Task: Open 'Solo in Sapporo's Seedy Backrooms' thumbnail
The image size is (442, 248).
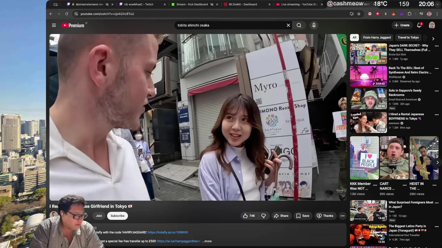Action: point(368,99)
